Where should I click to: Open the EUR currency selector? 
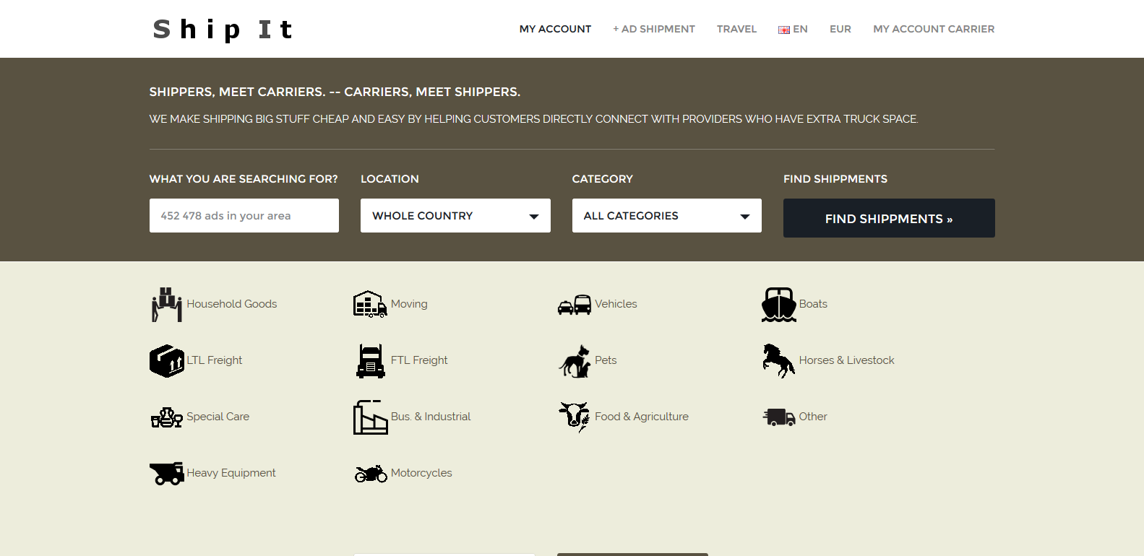(x=840, y=29)
